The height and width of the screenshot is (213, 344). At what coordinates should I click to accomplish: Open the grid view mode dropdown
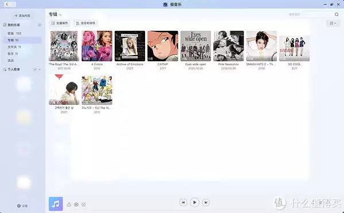333,23
